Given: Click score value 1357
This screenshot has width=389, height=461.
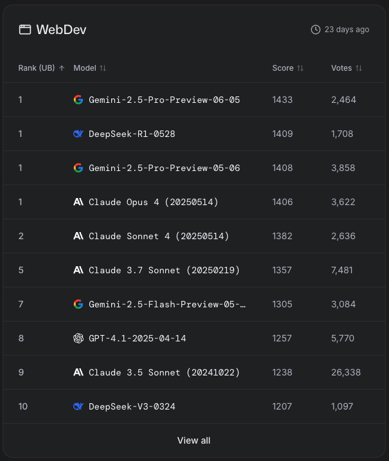Looking at the screenshot, I should coord(282,270).
